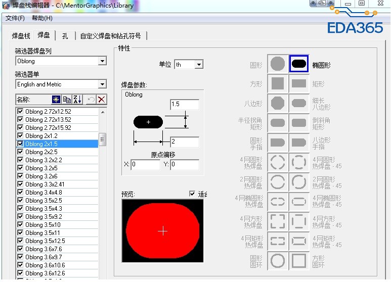Click the origin offset Y field
Image resolution: width=391 pixels, height=282 pixels.
185,164
